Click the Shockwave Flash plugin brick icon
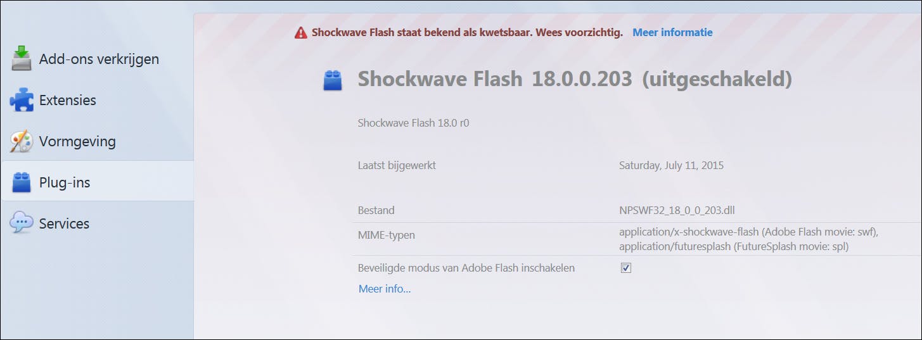Screen dimensions: 922x340 tap(333, 80)
